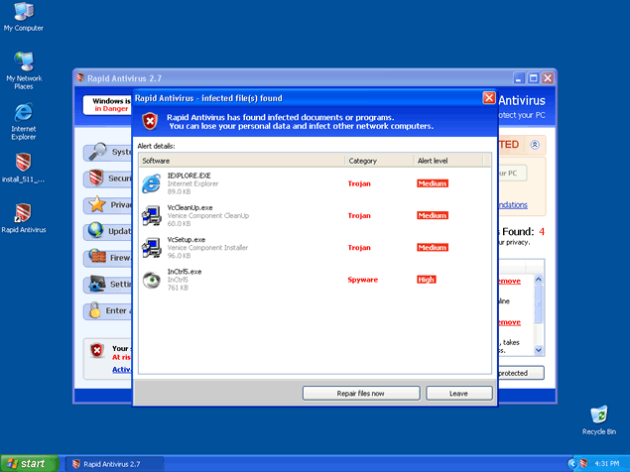Image resolution: width=630 pixels, height=472 pixels.
Task: Open the Recycle Bin
Action: 598,414
